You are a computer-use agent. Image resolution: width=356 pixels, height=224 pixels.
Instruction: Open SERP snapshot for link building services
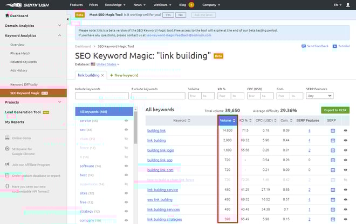[333, 209]
